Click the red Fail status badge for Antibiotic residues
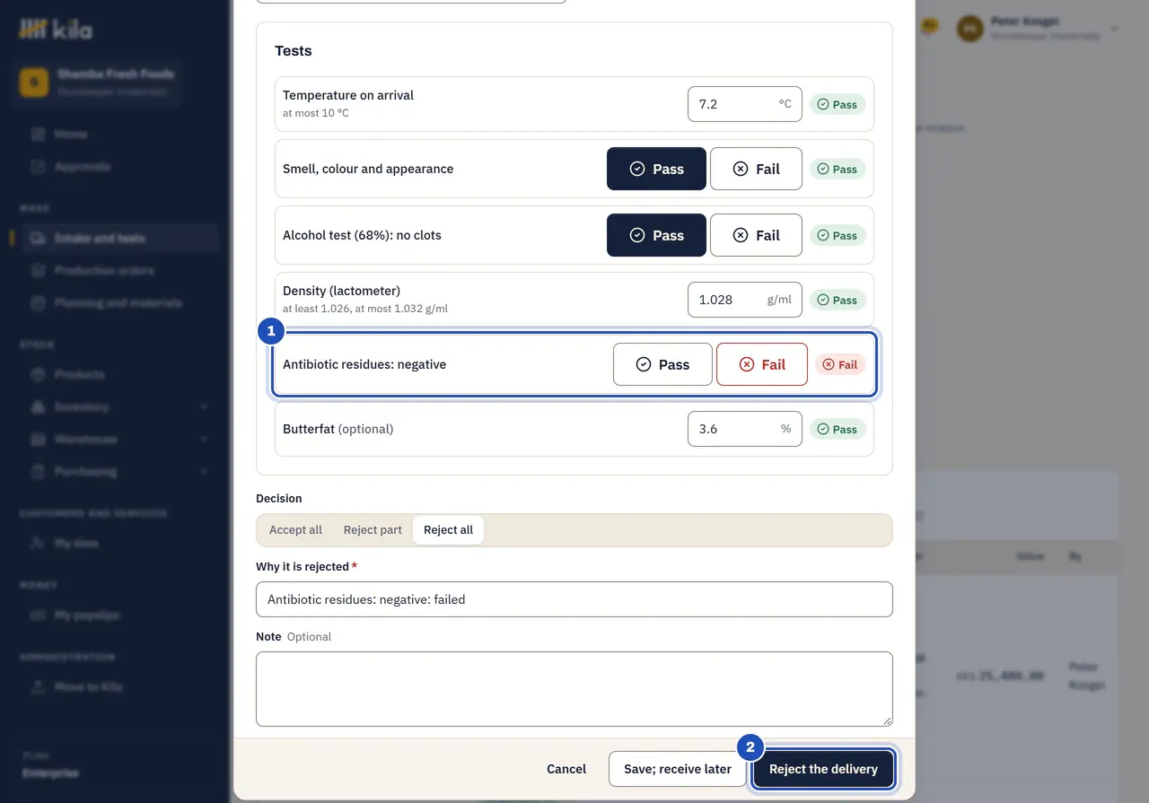Viewport: 1149px width, 803px height. 840,364
